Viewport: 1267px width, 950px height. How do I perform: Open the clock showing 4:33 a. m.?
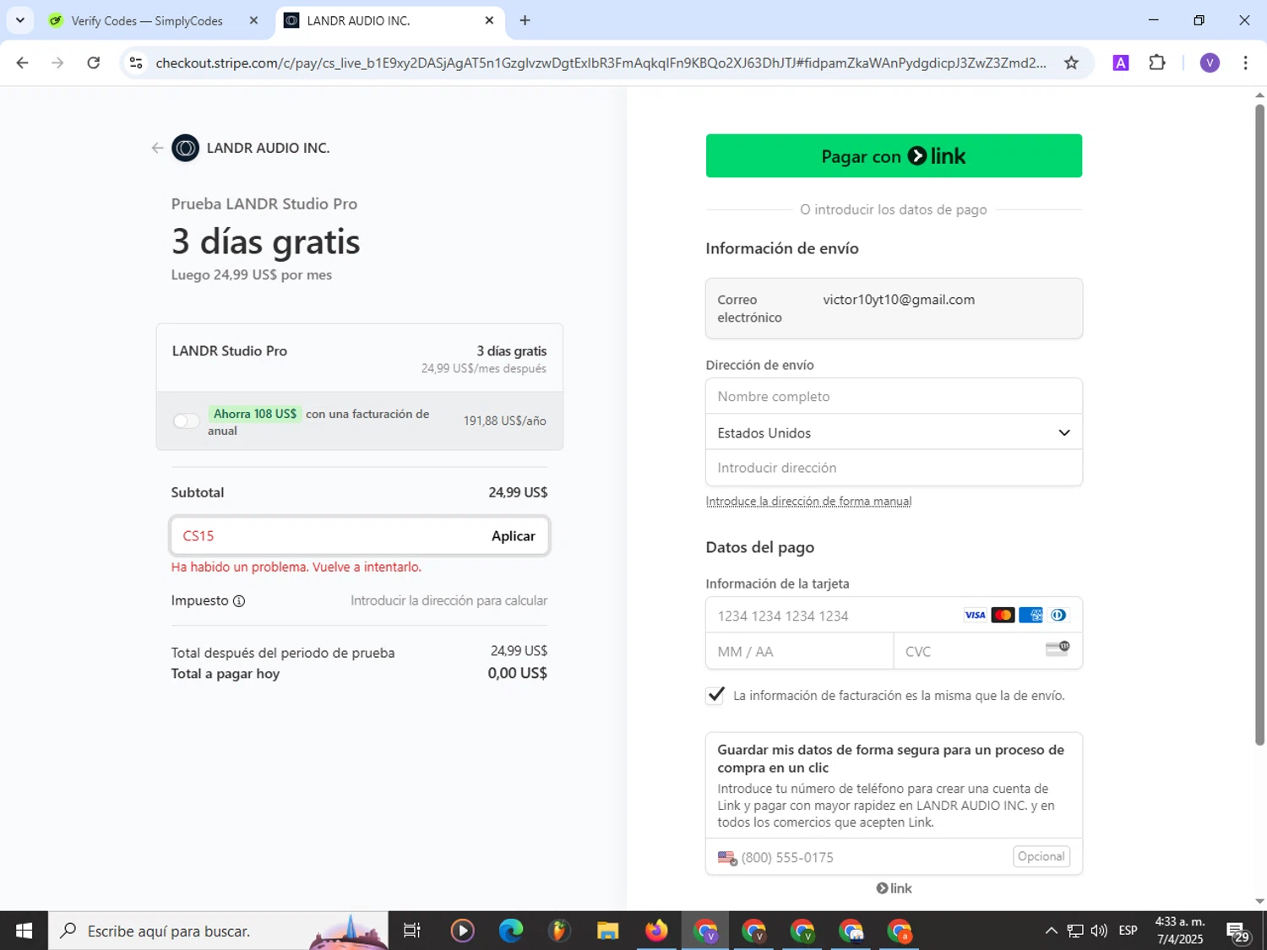pos(1180,931)
